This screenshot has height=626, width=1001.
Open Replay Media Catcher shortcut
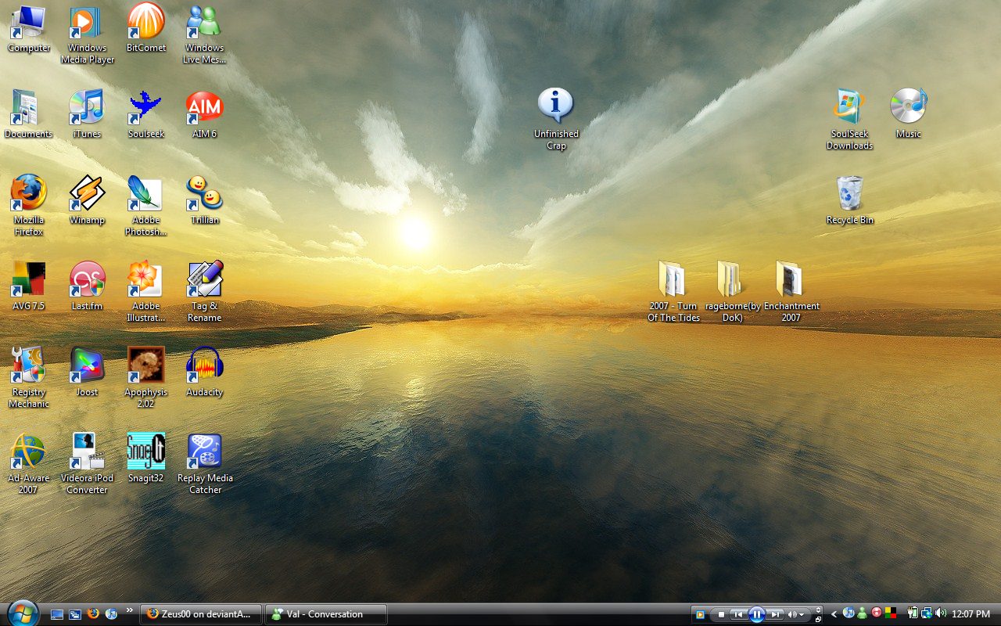coord(205,464)
